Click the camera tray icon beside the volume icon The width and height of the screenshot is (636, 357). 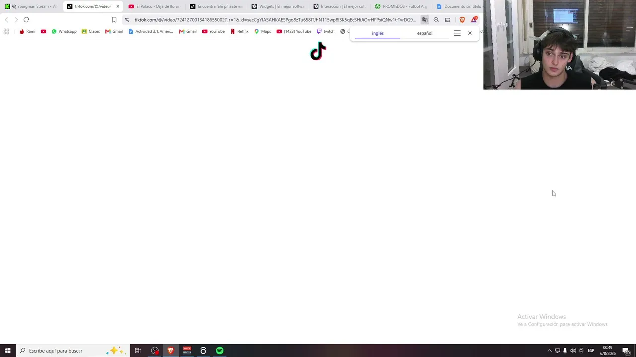(581, 351)
